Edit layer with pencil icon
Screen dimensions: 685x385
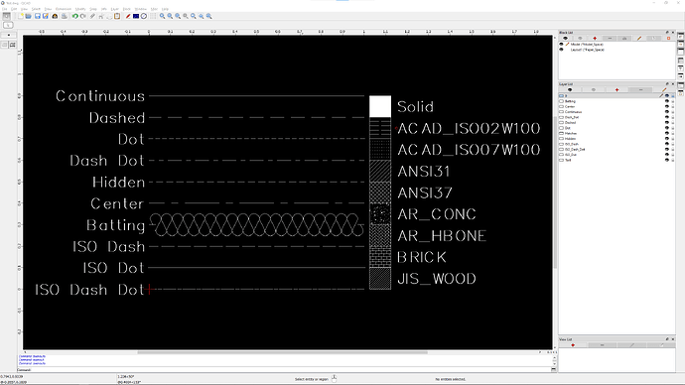coord(664,90)
